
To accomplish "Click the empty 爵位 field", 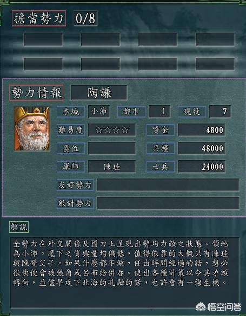I will tap(112, 148).
